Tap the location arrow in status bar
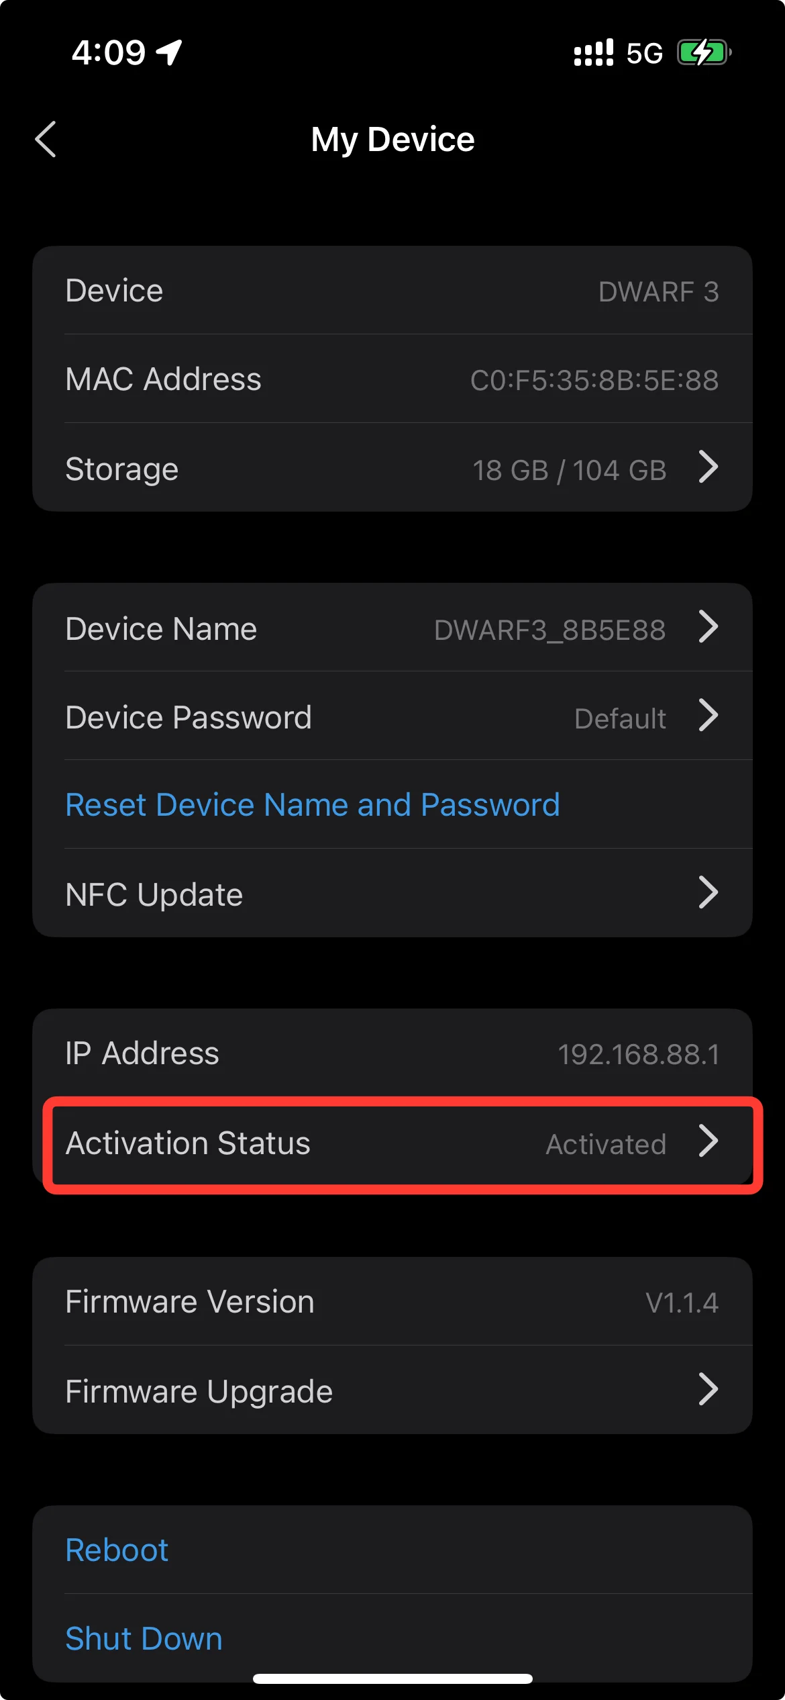Viewport: 785px width, 1700px height. (x=169, y=52)
